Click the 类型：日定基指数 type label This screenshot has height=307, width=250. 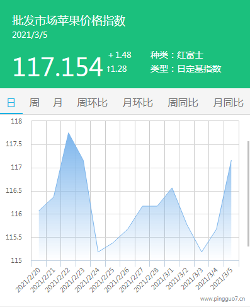click(x=186, y=69)
